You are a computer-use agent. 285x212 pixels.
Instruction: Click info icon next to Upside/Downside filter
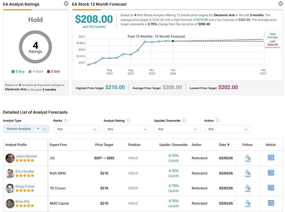(x=184, y=120)
